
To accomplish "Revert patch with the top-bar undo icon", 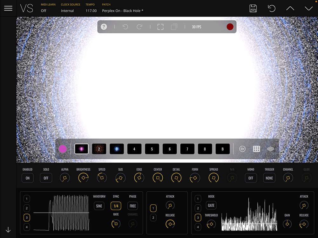I will click(272, 9).
